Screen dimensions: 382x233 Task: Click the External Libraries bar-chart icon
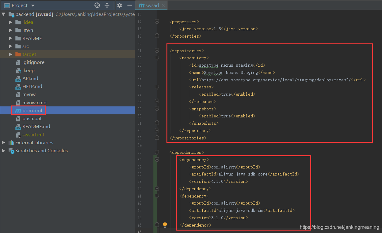(11, 142)
